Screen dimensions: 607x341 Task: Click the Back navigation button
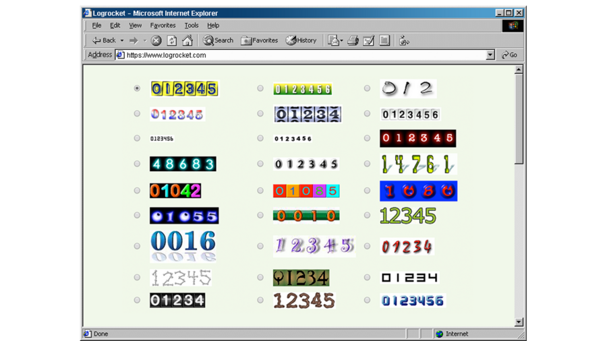[x=104, y=40]
